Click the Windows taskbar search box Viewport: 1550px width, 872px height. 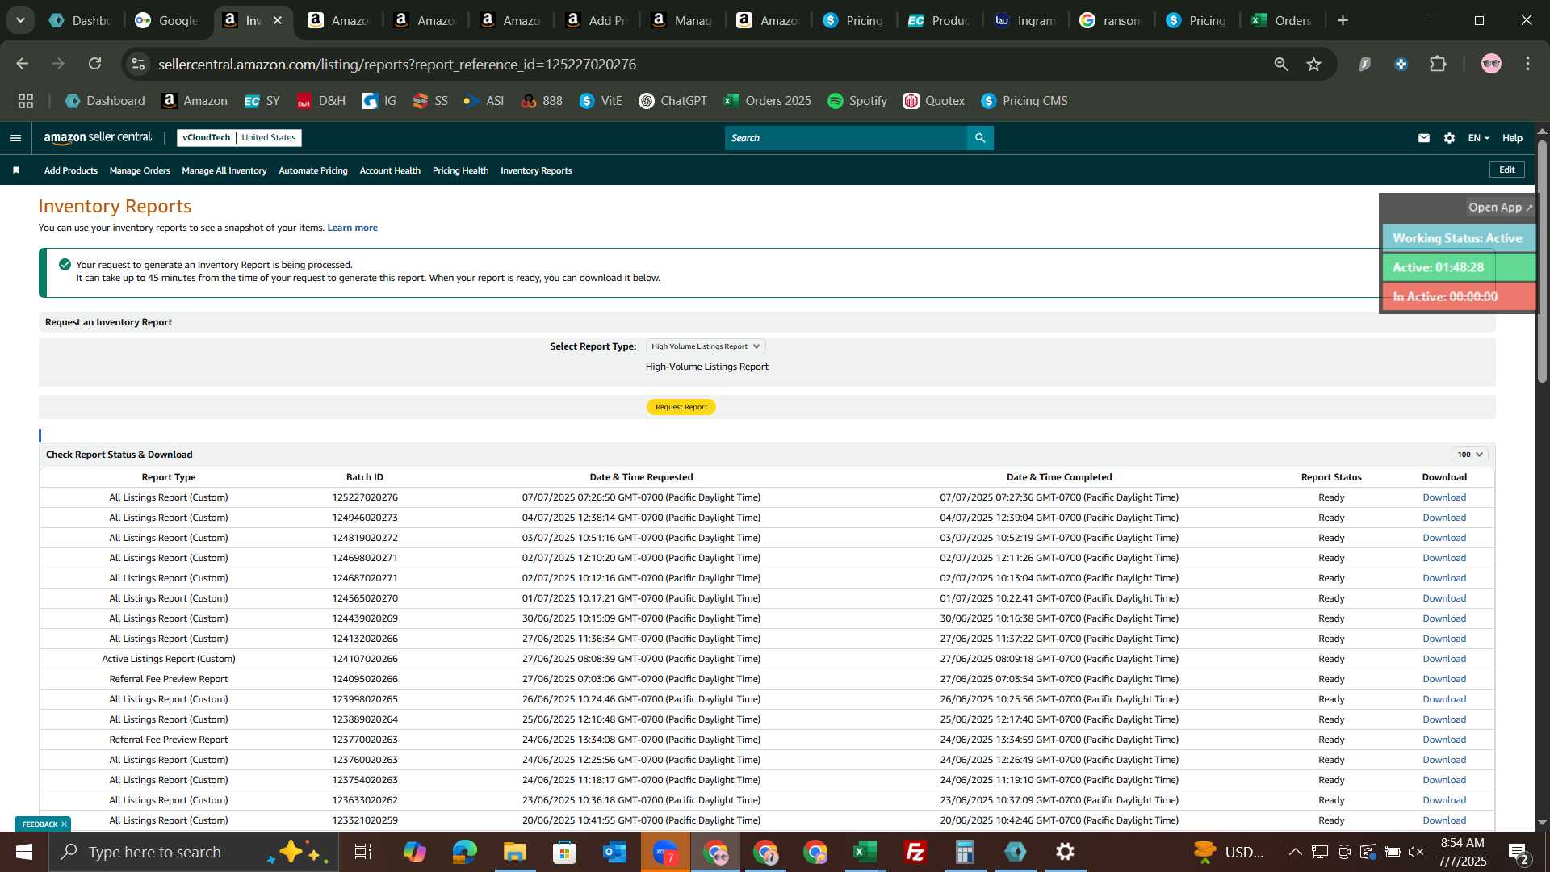(194, 852)
